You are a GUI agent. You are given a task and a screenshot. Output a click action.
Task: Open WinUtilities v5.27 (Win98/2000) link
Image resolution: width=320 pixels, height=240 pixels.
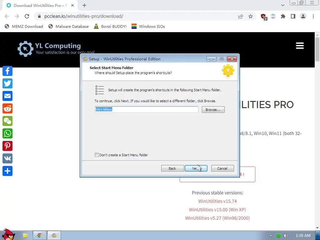tap(217, 218)
